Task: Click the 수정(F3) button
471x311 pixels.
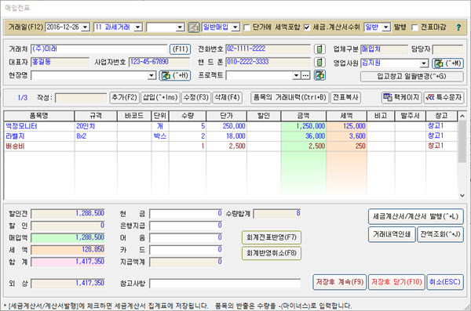Action: click(196, 97)
